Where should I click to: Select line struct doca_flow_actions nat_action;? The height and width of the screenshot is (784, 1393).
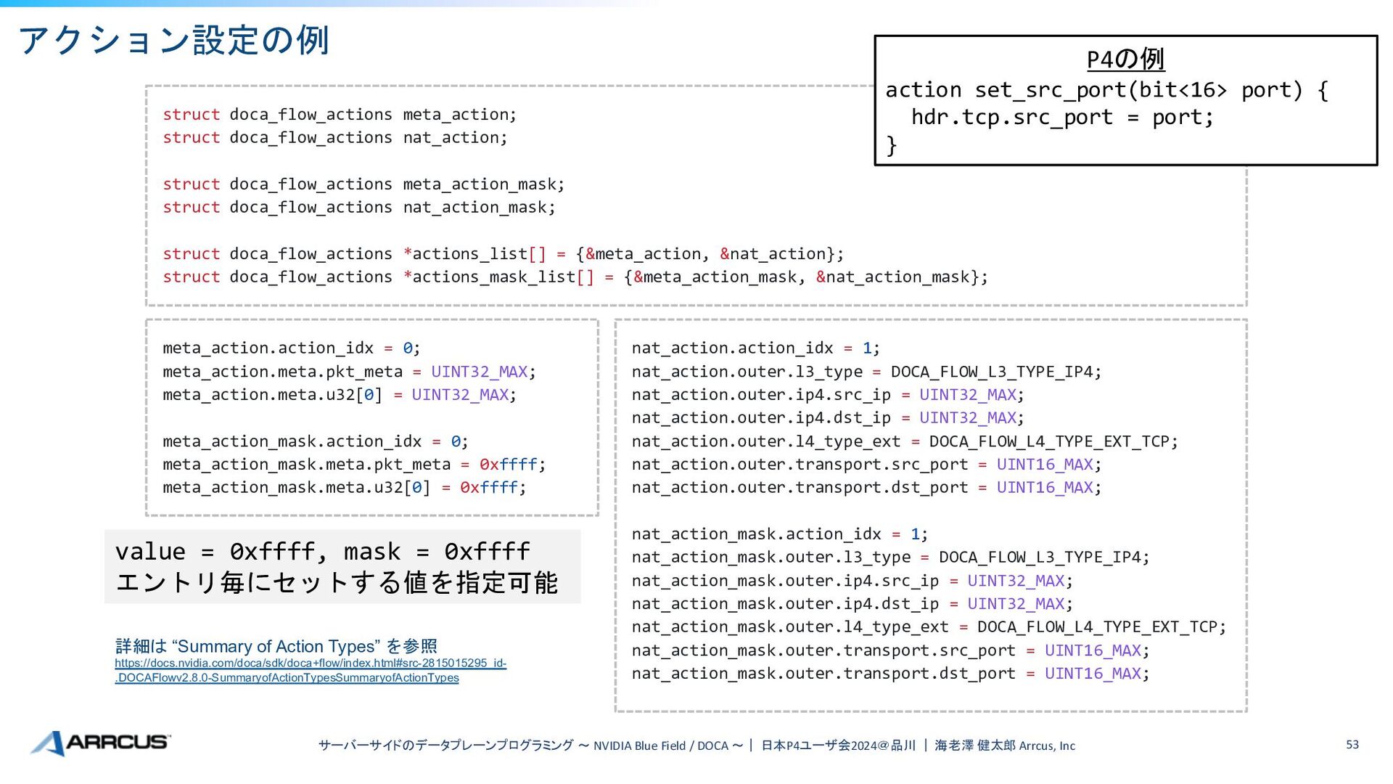click(x=335, y=138)
